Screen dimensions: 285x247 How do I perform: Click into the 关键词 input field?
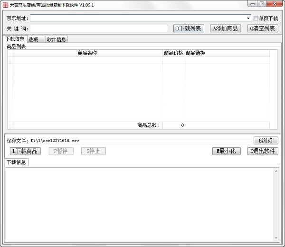click(99, 28)
